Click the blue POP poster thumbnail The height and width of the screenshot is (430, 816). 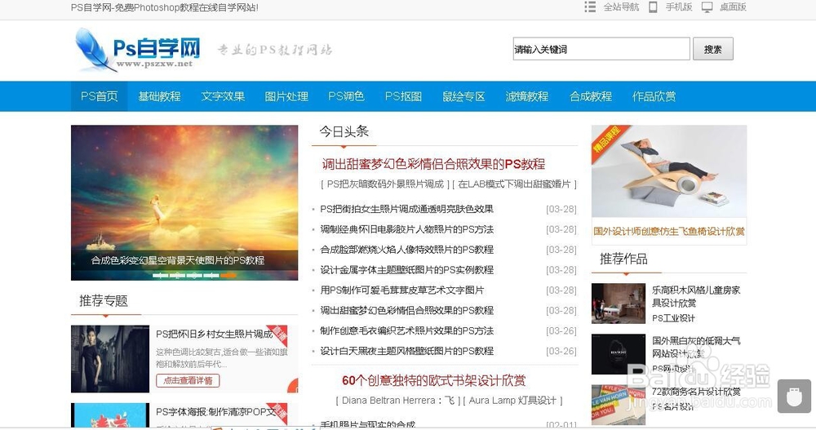coord(110,415)
